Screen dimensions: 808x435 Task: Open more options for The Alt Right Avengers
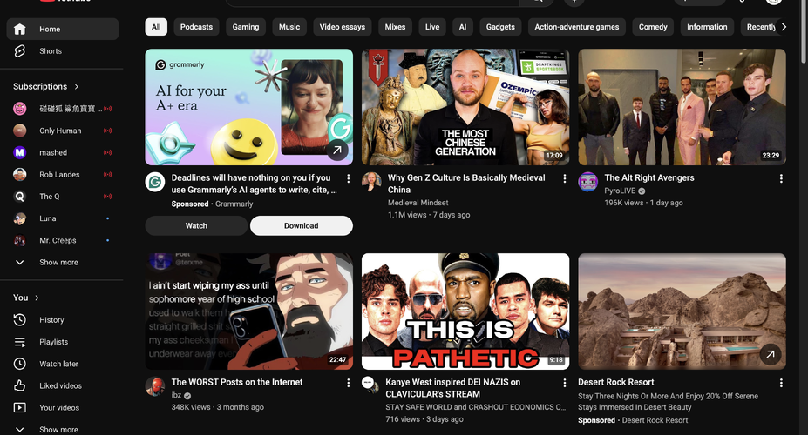click(x=781, y=178)
